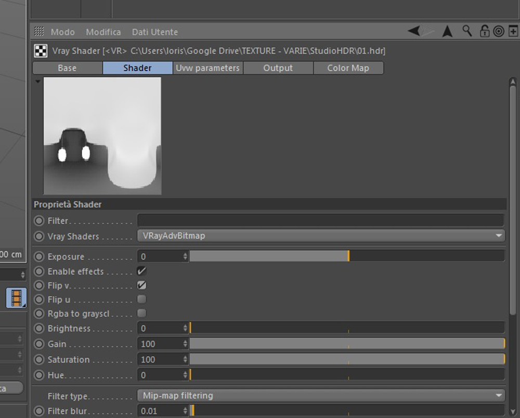Disable the Enable effects checkbox

(141, 271)
